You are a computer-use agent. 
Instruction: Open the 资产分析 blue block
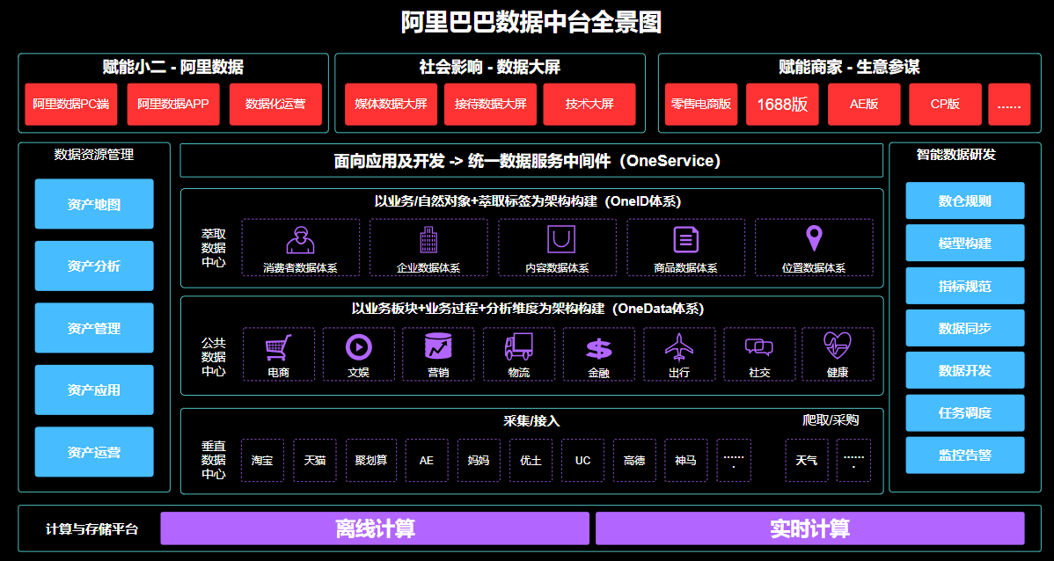(94, 266)
